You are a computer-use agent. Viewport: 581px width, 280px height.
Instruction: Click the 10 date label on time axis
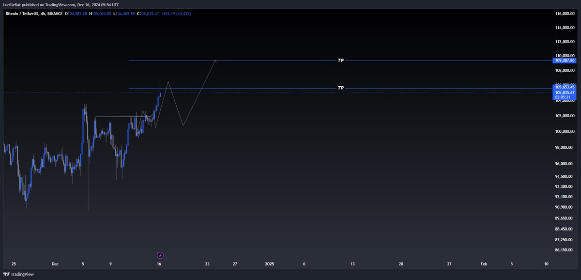(546, 264)
